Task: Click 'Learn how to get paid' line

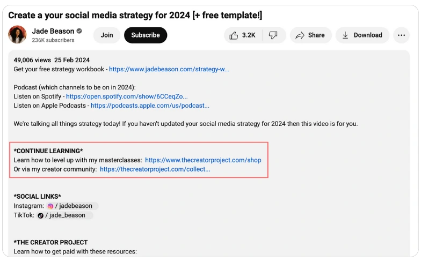Action: (x=75, y=252)
